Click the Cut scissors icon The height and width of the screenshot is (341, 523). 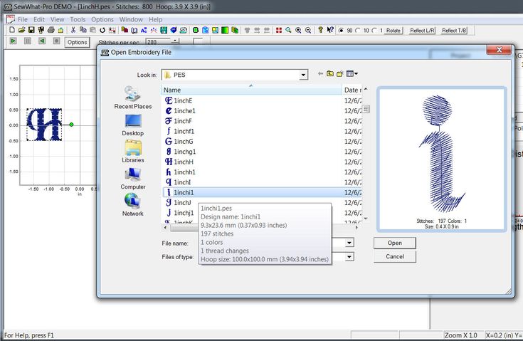pos(73,30)
